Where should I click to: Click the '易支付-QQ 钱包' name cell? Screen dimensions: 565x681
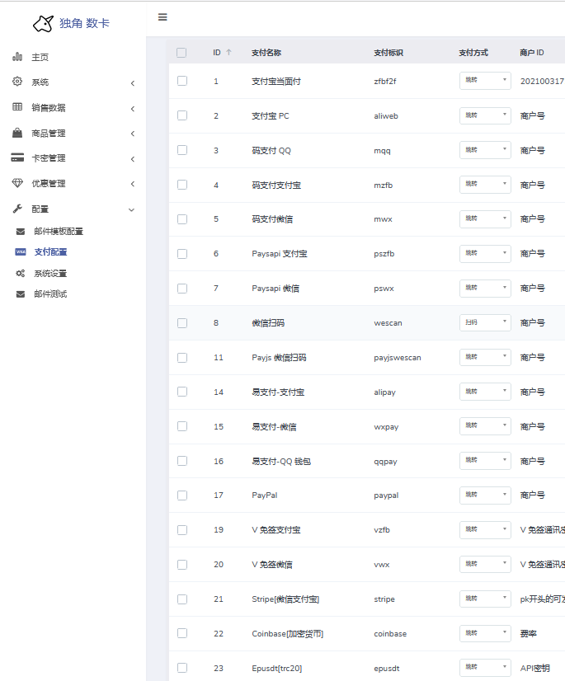281,461
